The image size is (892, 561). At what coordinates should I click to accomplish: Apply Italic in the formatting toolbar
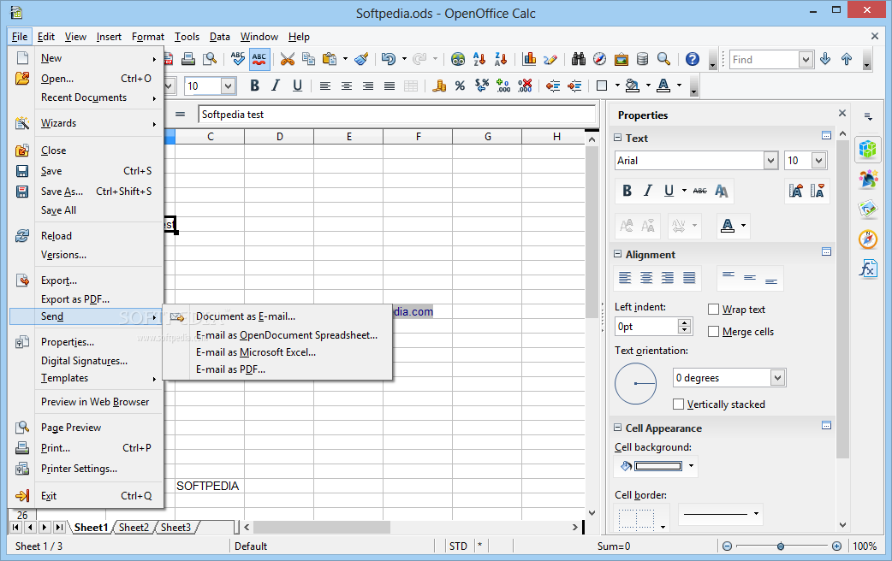276,86
